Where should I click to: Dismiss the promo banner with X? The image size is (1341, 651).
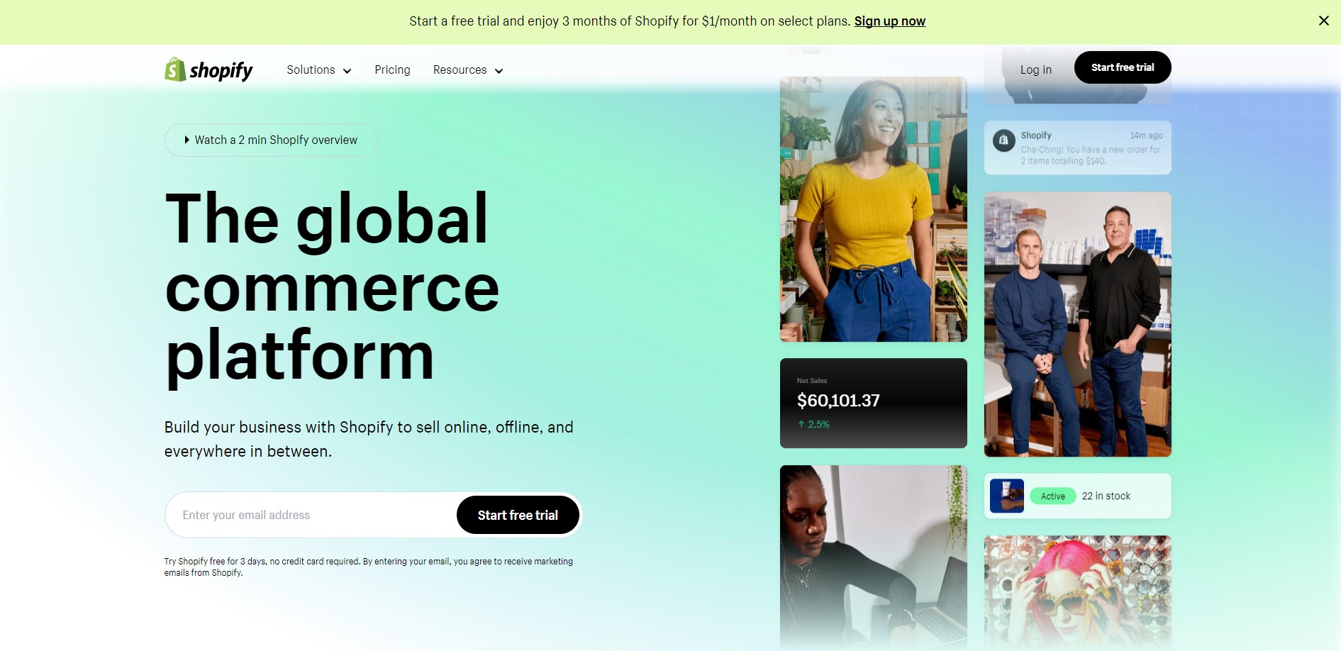tap(1323, 21)
